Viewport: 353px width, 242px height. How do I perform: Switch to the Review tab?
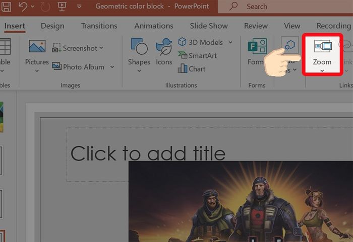point(256,26)
